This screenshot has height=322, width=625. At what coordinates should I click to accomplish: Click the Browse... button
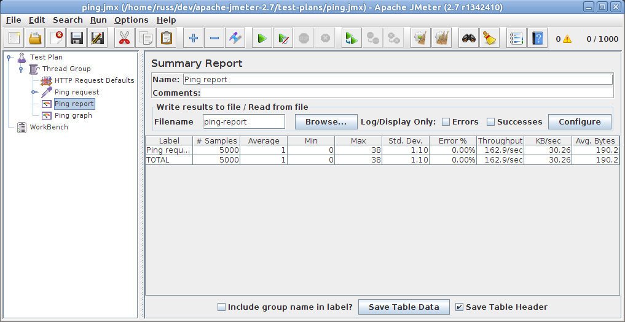pos(326,122)
